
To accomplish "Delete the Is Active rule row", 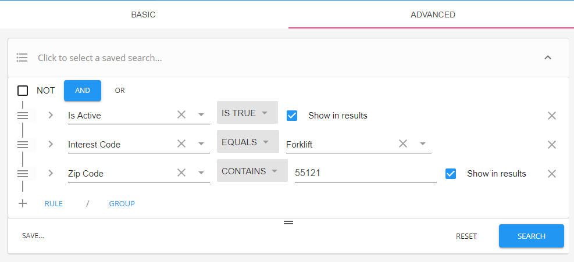I will 552,116.
